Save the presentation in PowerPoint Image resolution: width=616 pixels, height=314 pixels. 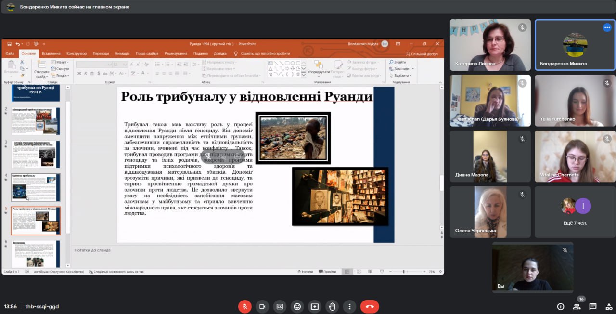(9, 44)
